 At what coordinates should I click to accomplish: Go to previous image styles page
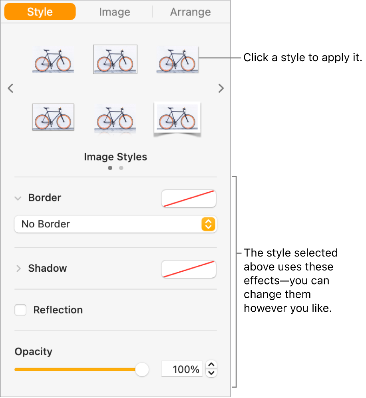point(11,88)
